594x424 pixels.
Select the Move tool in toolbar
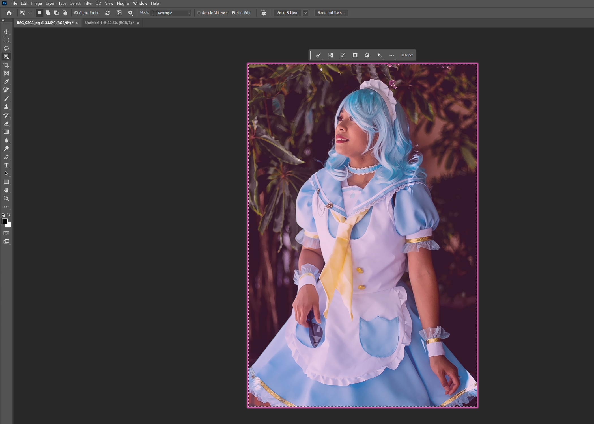[x=7, y=32]
